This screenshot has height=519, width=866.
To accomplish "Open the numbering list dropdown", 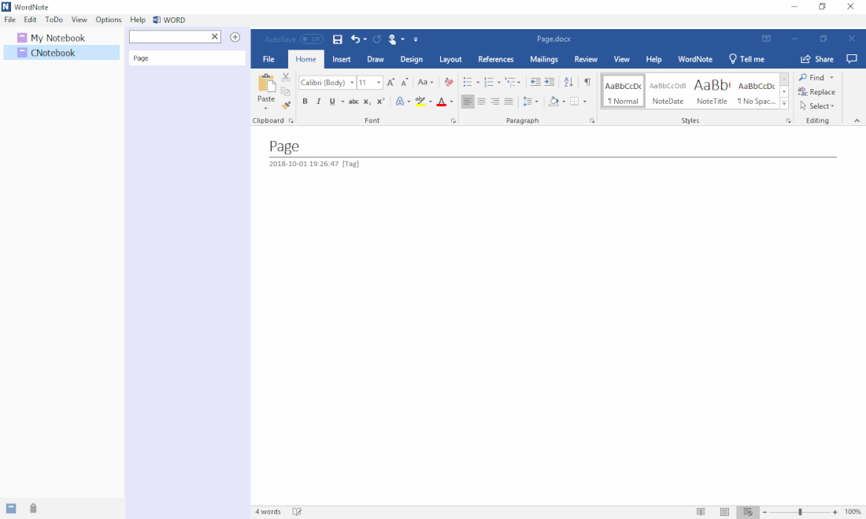I will pyautogui.click(x=498, y=83).
